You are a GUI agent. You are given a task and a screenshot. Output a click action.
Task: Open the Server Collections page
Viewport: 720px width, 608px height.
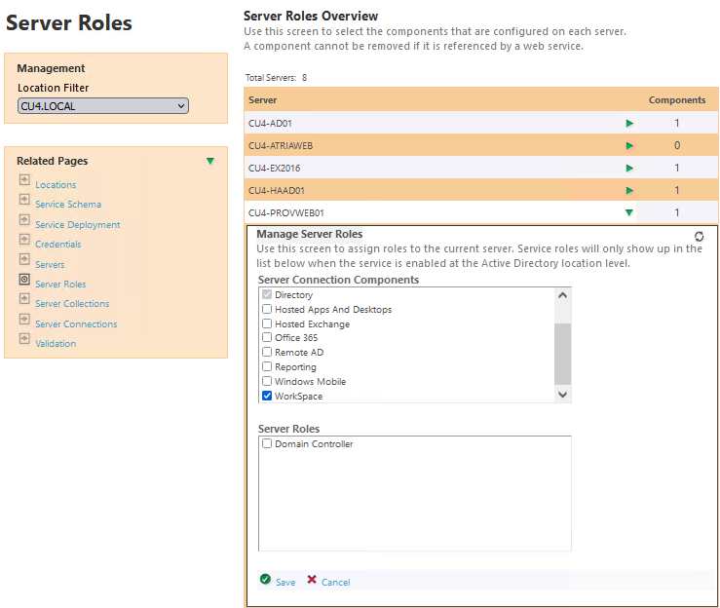72,304
